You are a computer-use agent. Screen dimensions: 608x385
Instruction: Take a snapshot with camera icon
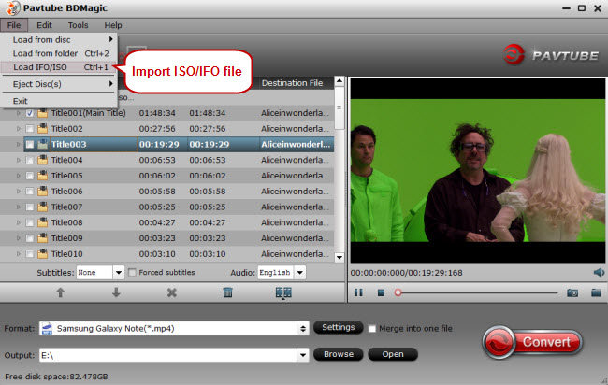[572, 292]
